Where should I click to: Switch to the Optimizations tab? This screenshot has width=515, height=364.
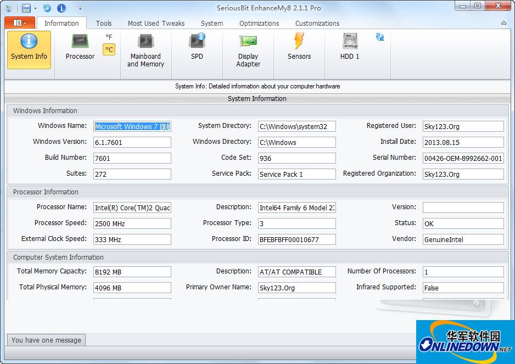click(259, 23)
